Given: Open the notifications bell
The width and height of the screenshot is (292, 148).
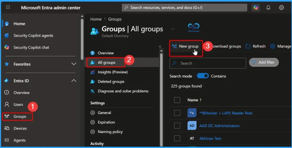Looking at the screenshot, I should [268, 7].
